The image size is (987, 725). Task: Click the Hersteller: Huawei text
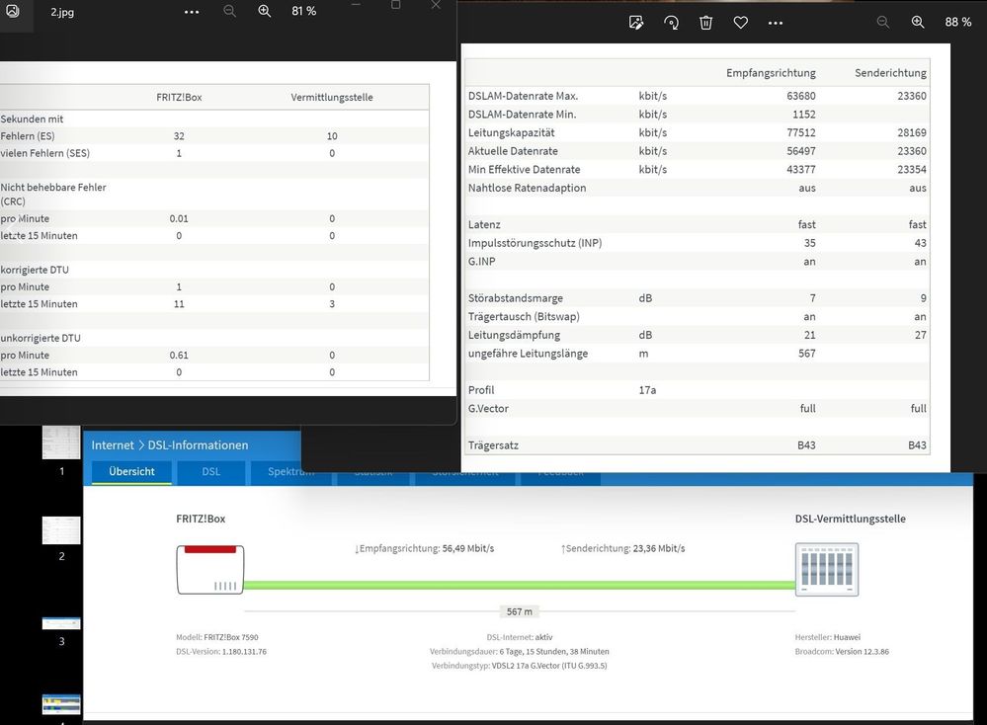tap(828, 637)
